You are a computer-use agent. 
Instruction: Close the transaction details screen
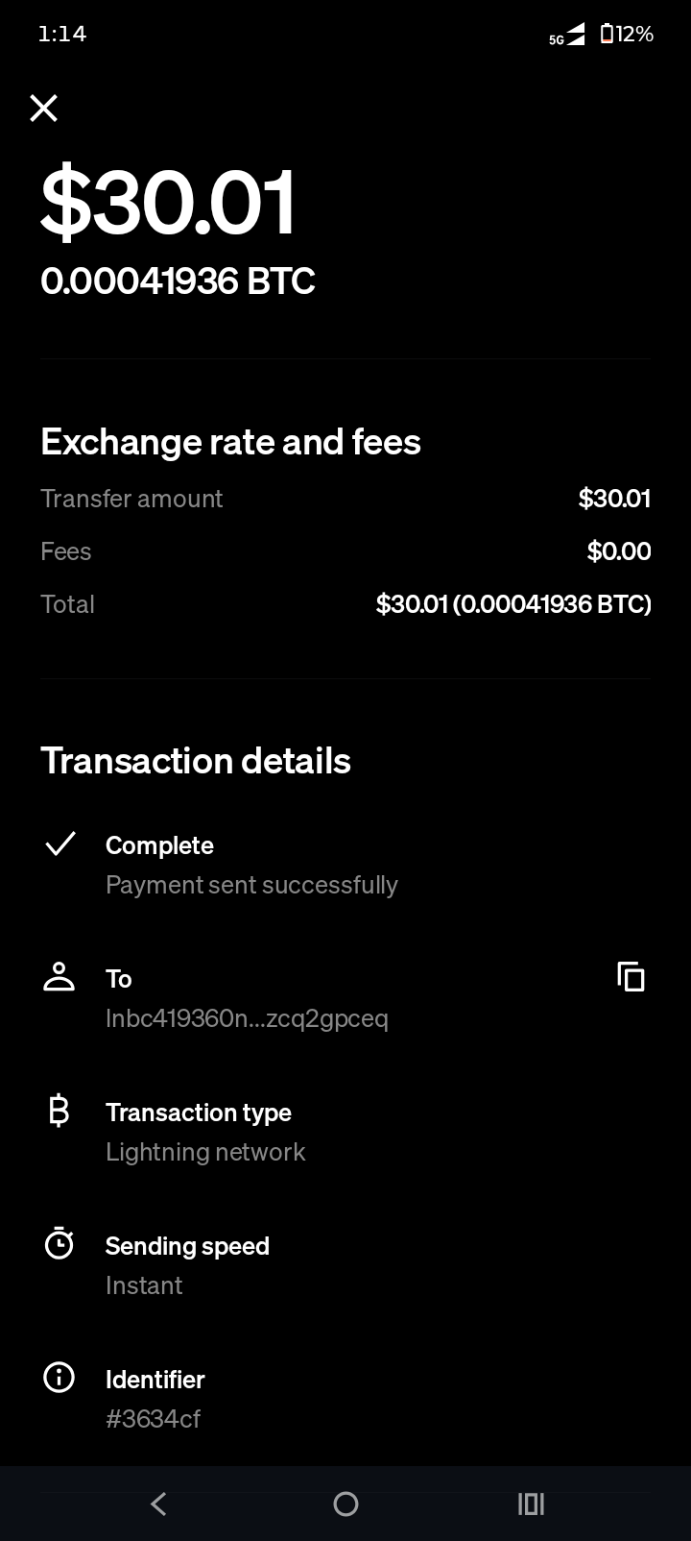[x=44, y=109]
